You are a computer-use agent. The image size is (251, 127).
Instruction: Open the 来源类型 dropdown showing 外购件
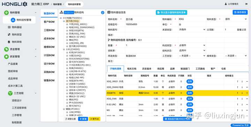click(x=192, y=30)
